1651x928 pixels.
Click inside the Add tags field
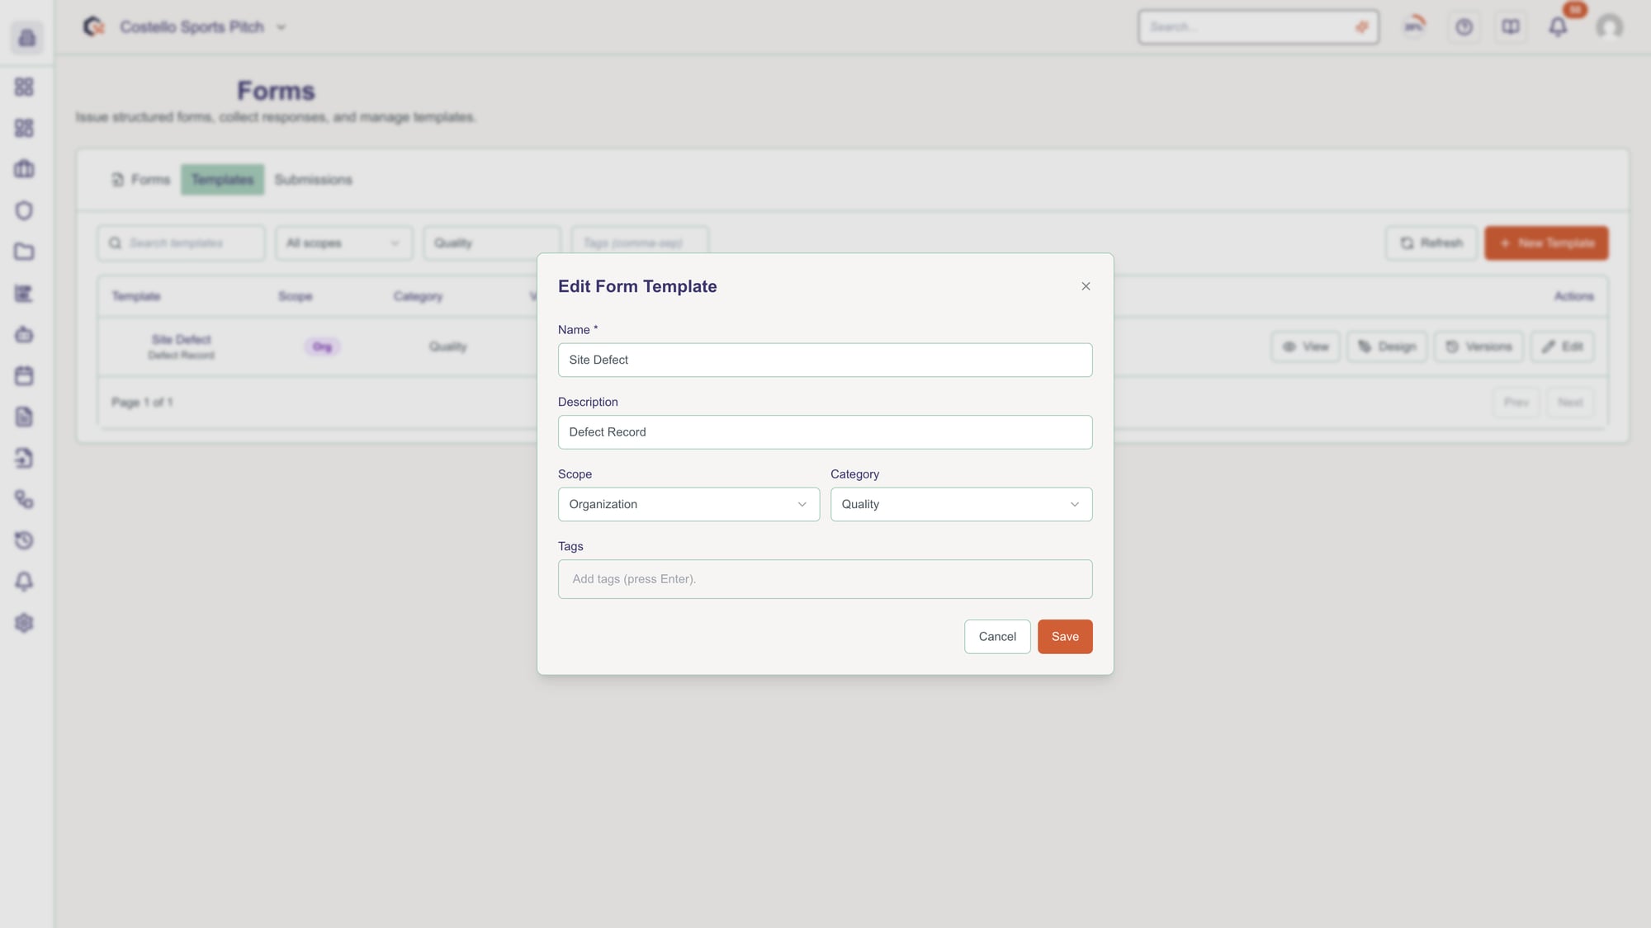pyautogui.click(x=825, y=578)
